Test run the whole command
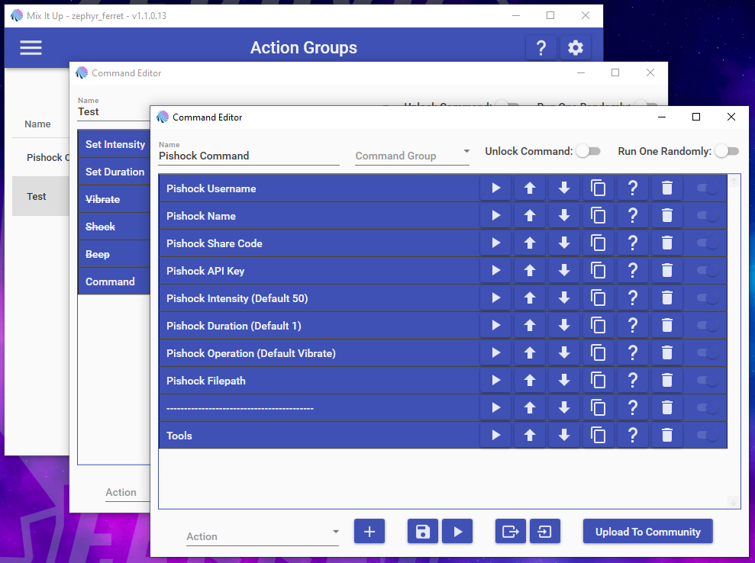Image resolution: width=755 pixels, height=563 pixels. coord(457,531)
